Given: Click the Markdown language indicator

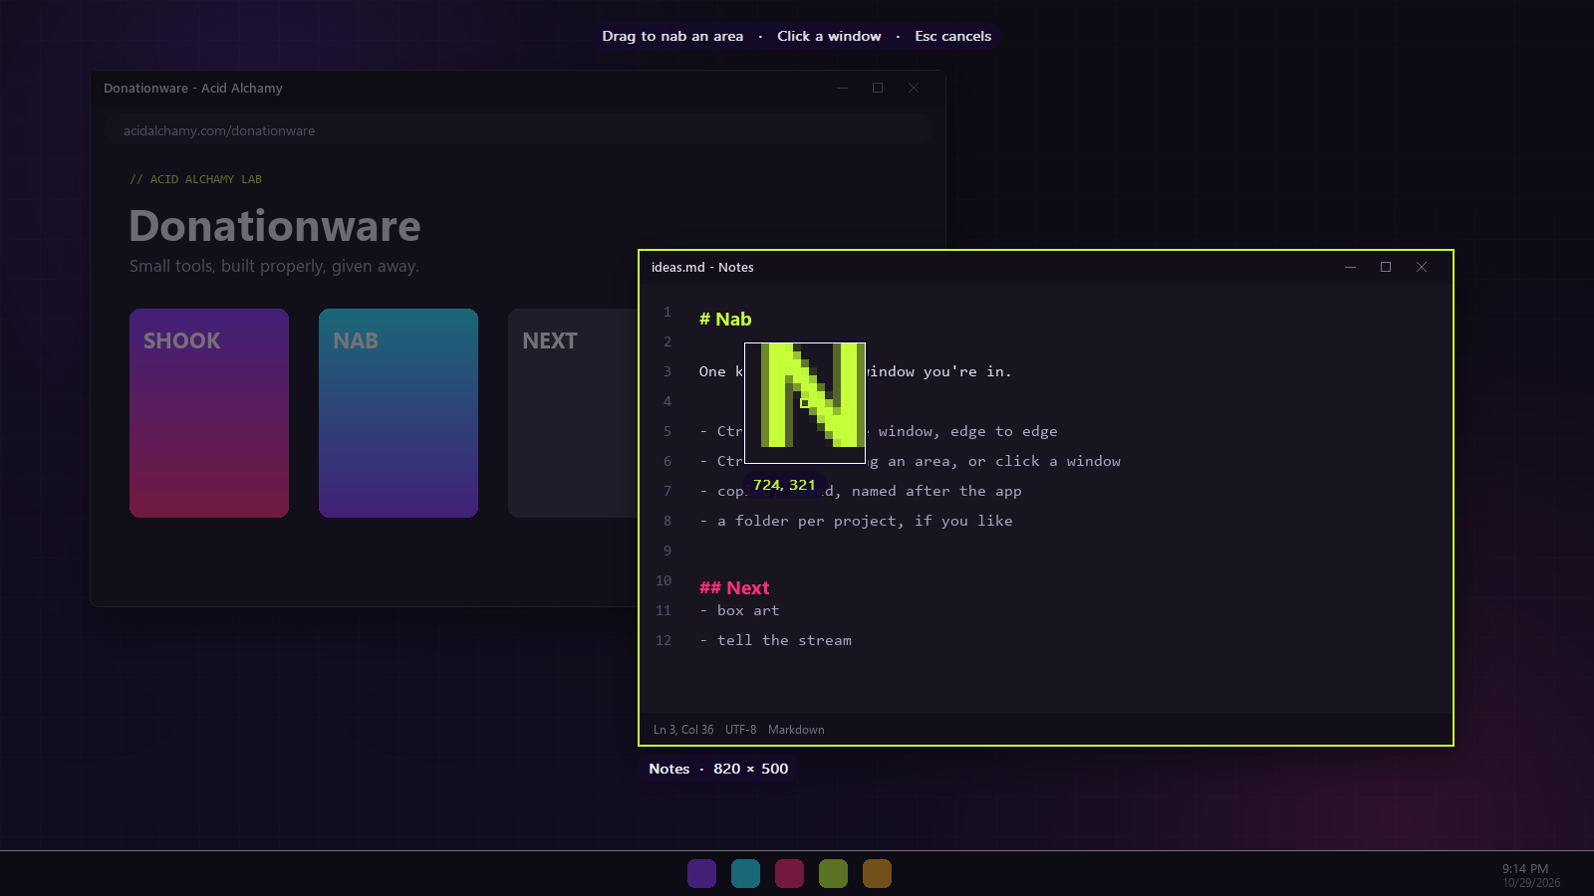Looking at the screenshot, I should point(796,730).
